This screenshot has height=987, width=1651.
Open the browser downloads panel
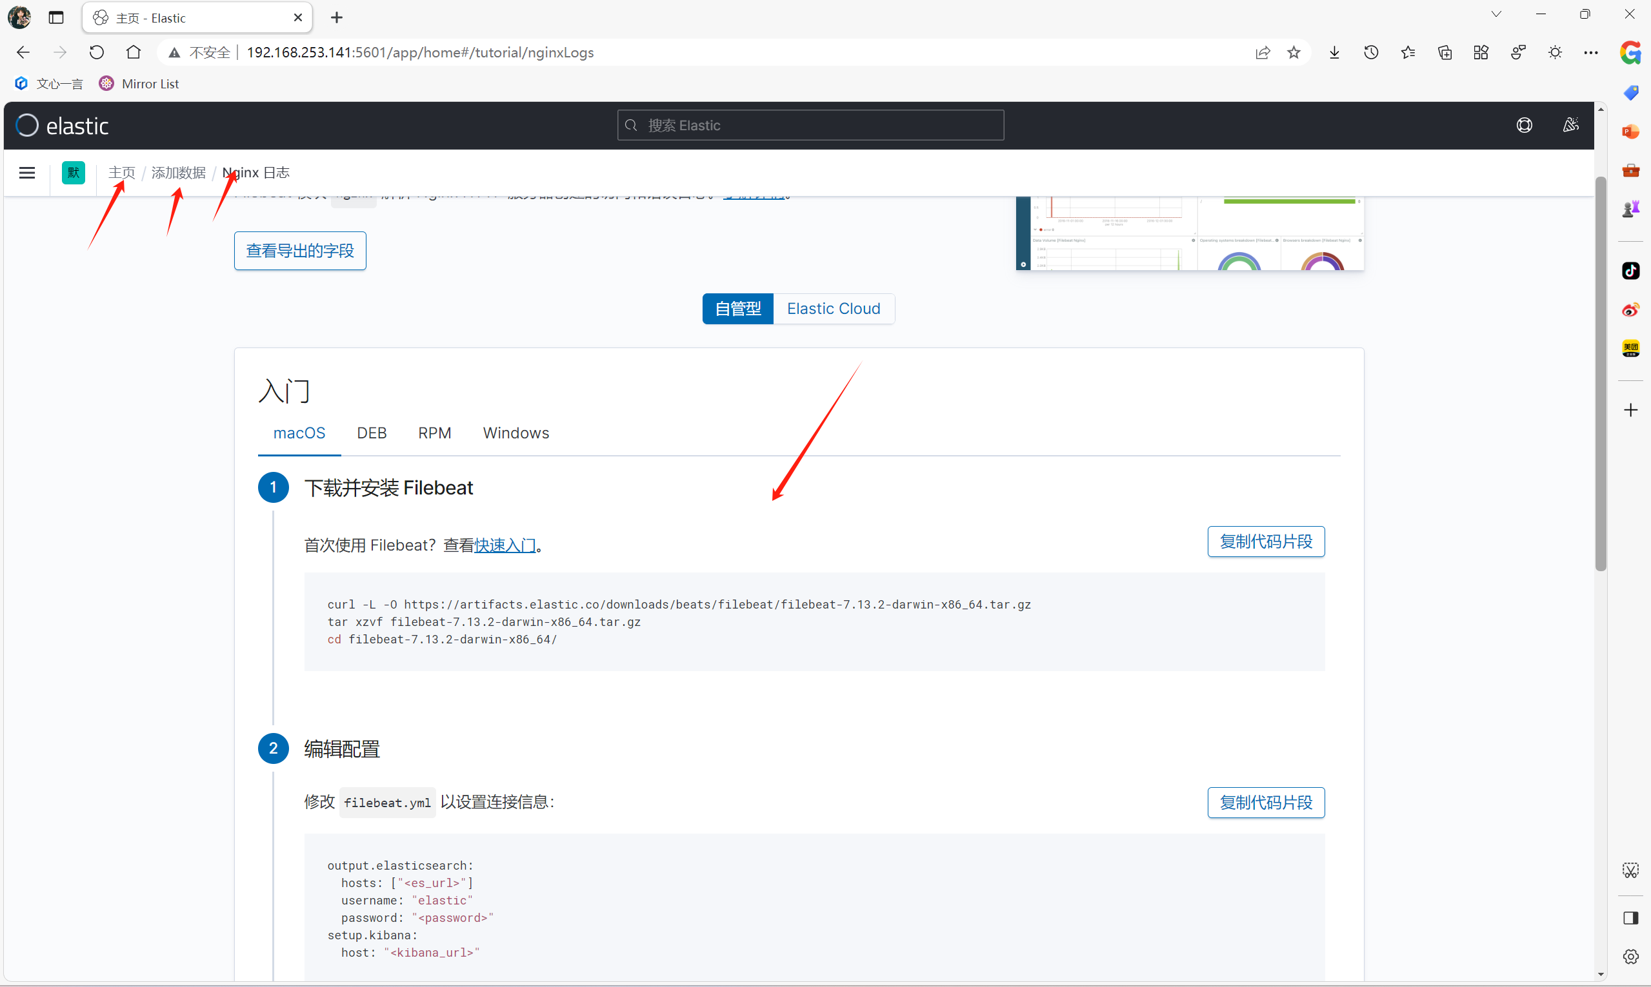click(1334, 53)
